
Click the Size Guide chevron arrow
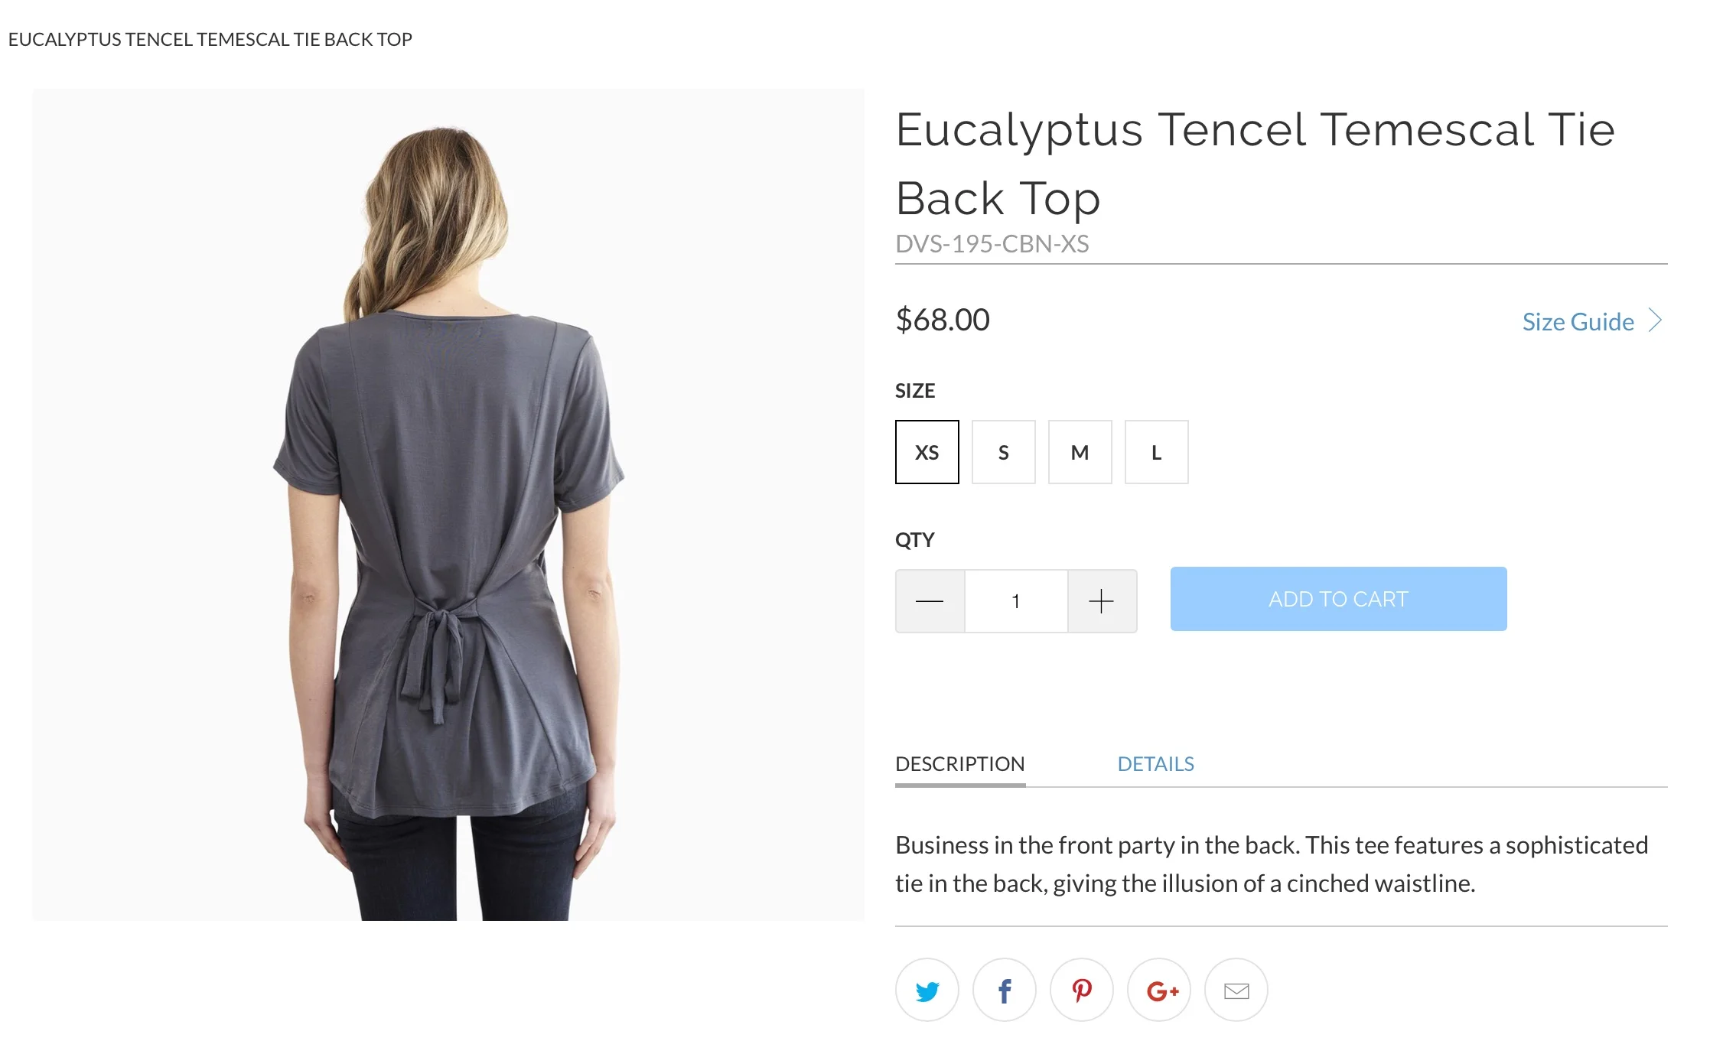[x=1656, y=320]
